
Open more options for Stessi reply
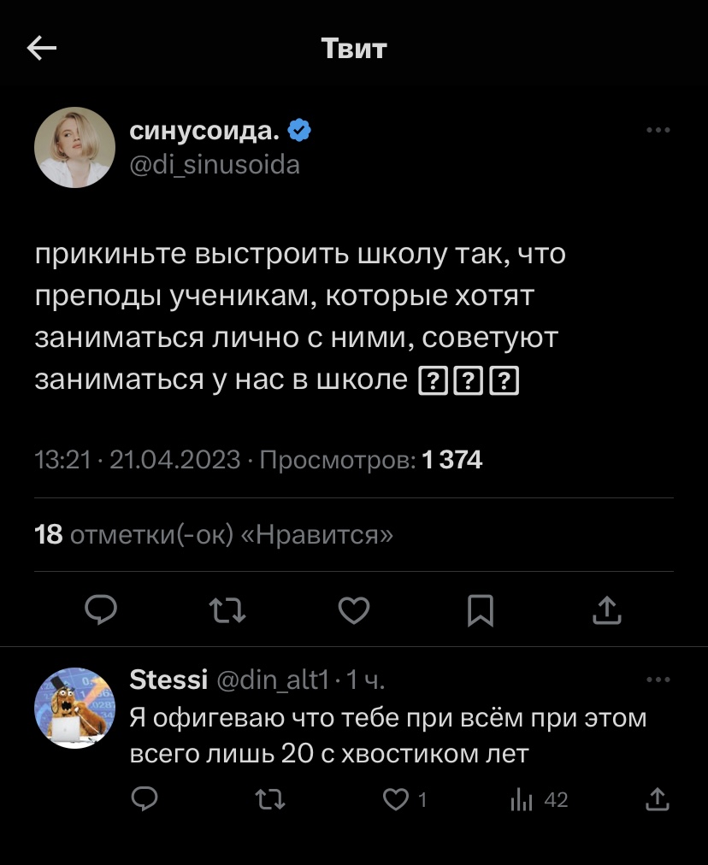pyautogui.click(x=658, y=680)
